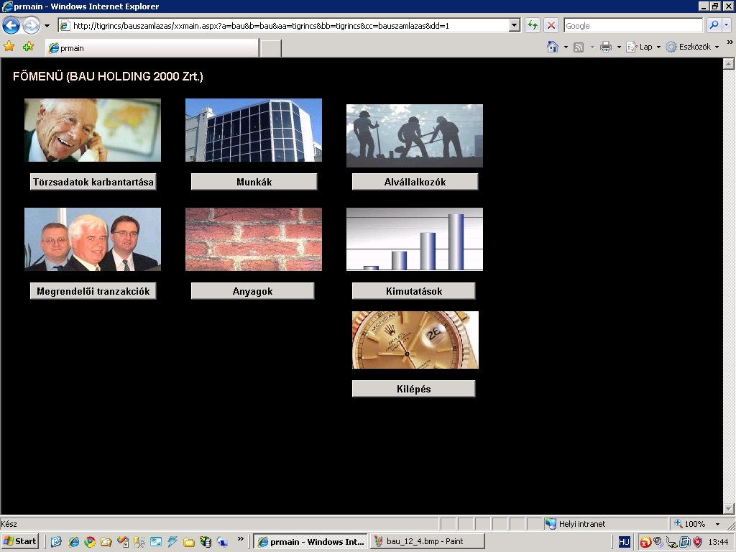736x552 pixels.
Task: Stop loading with the red X button
Action: [x=551, y=25]
